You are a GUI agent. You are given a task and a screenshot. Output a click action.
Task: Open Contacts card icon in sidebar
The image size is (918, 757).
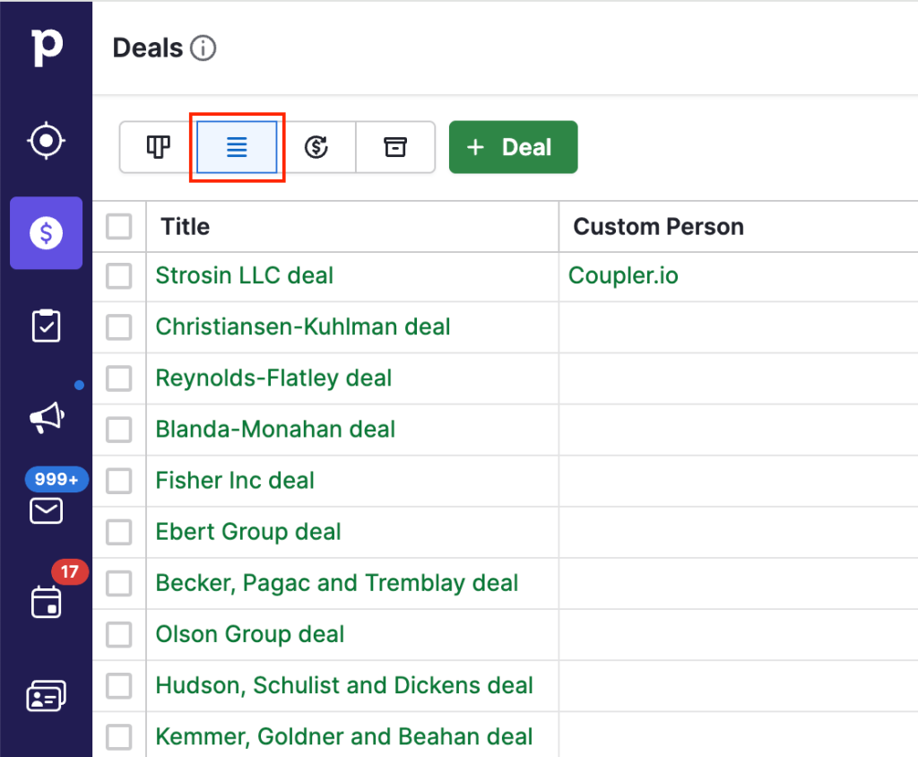pos(47,695)
